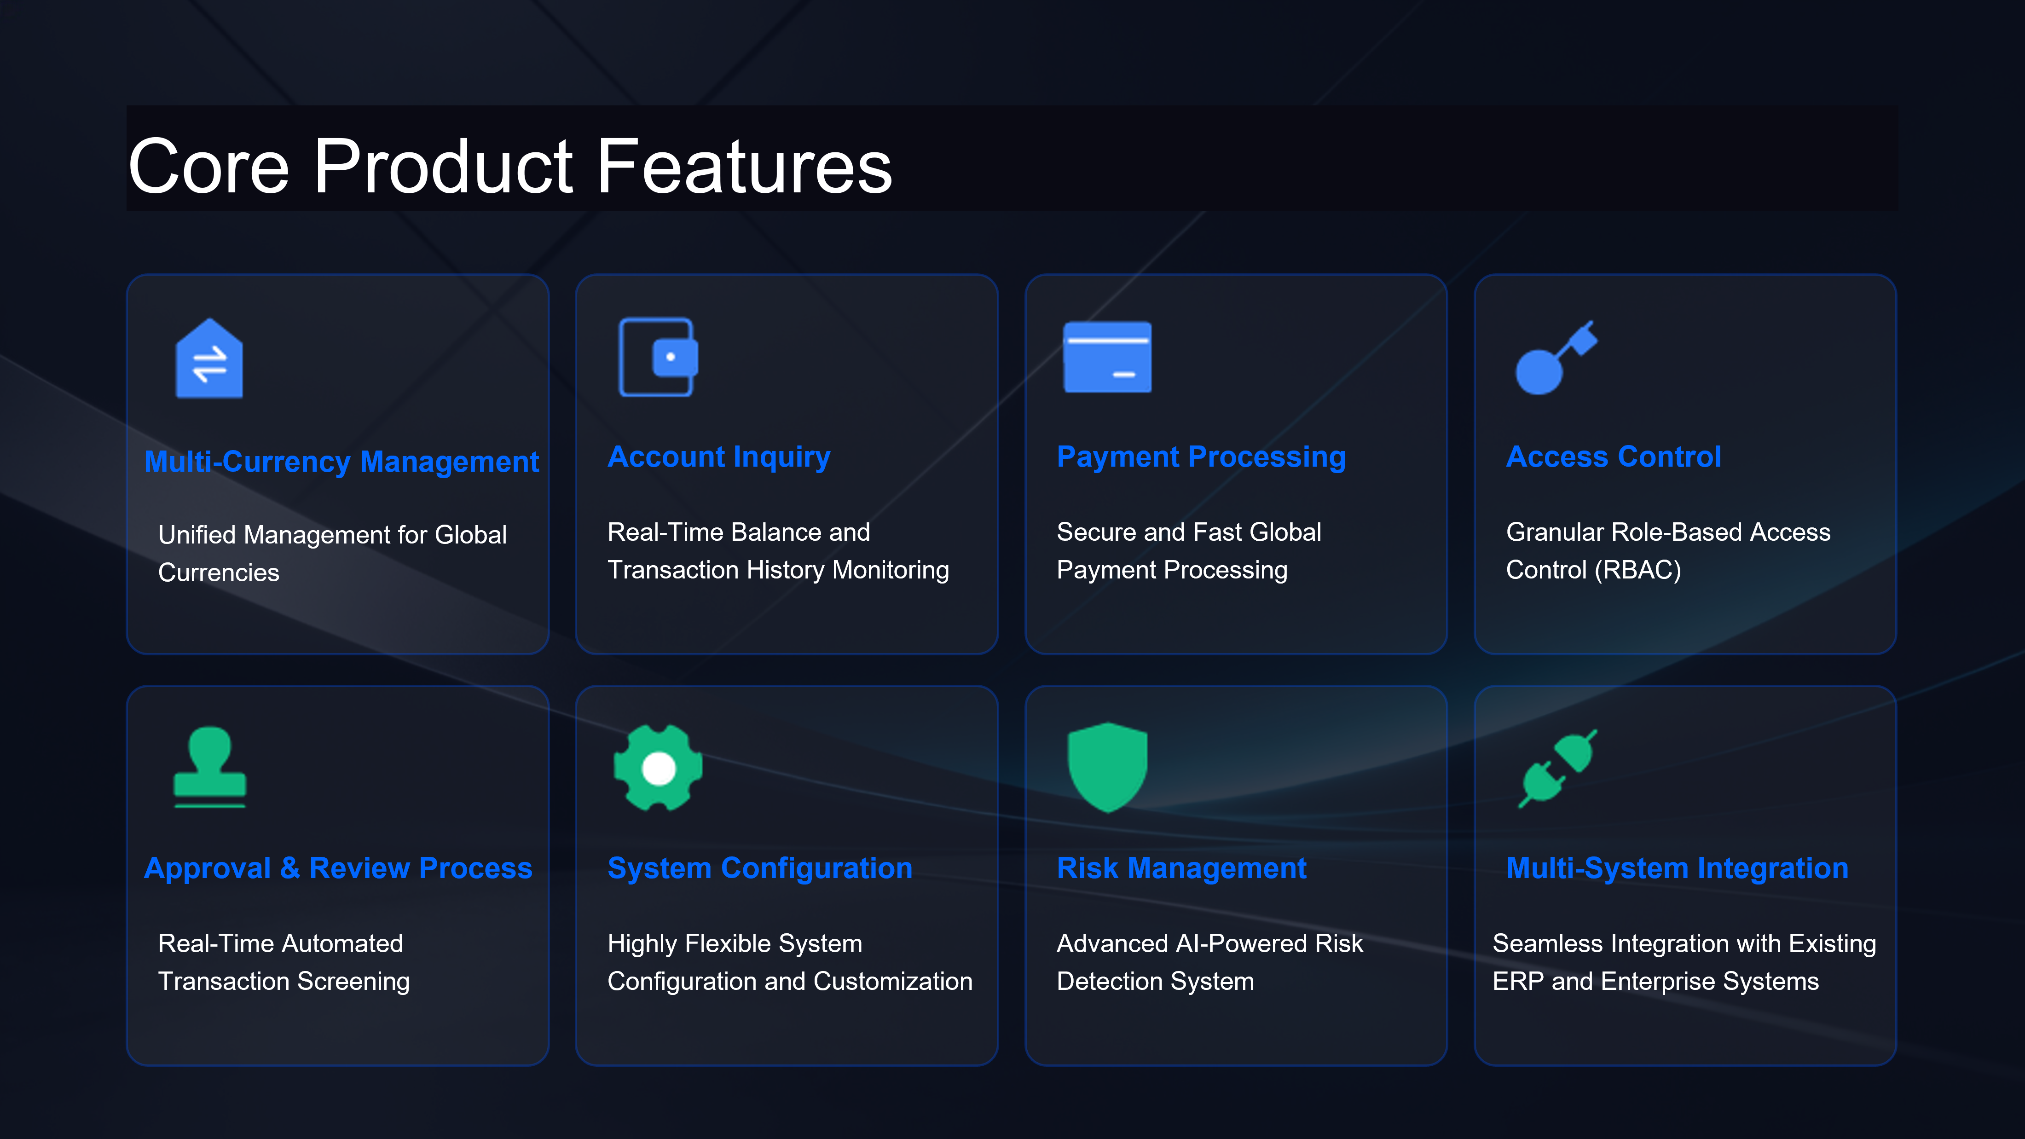Select the Multi-Currency Management heading
2025x1139 pixels.
[341, 462]
